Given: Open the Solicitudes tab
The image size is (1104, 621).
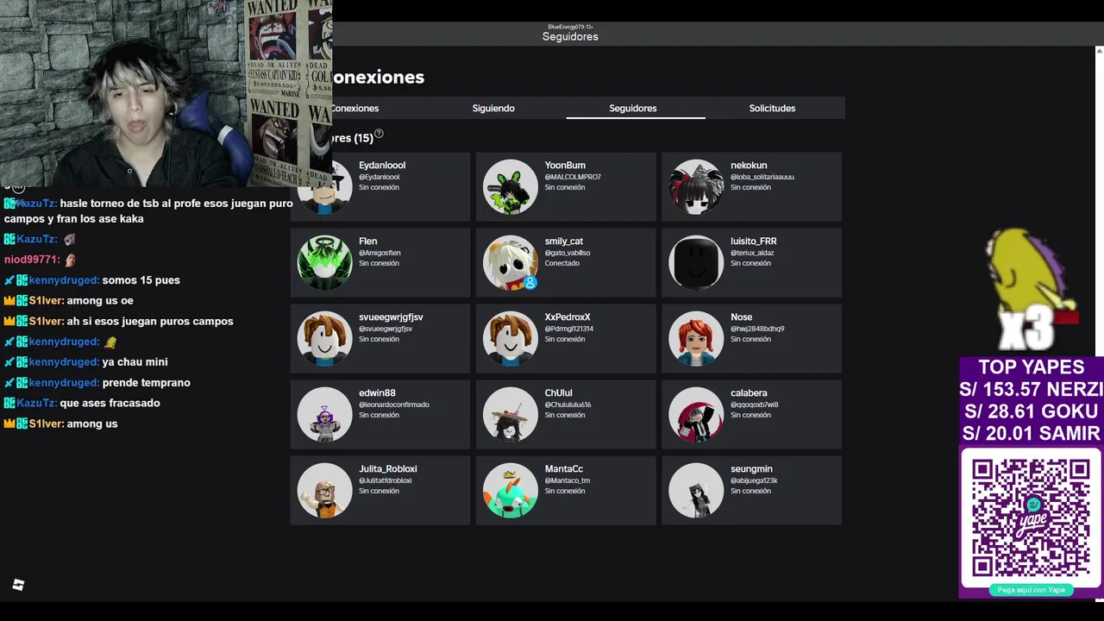Looking at the screenshot, I should tap(772, 109).
